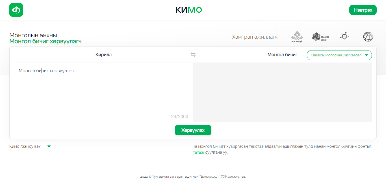Open the Болорсофт partner logo
This screenshot has height=183, width=386.
tap(297, 36)
